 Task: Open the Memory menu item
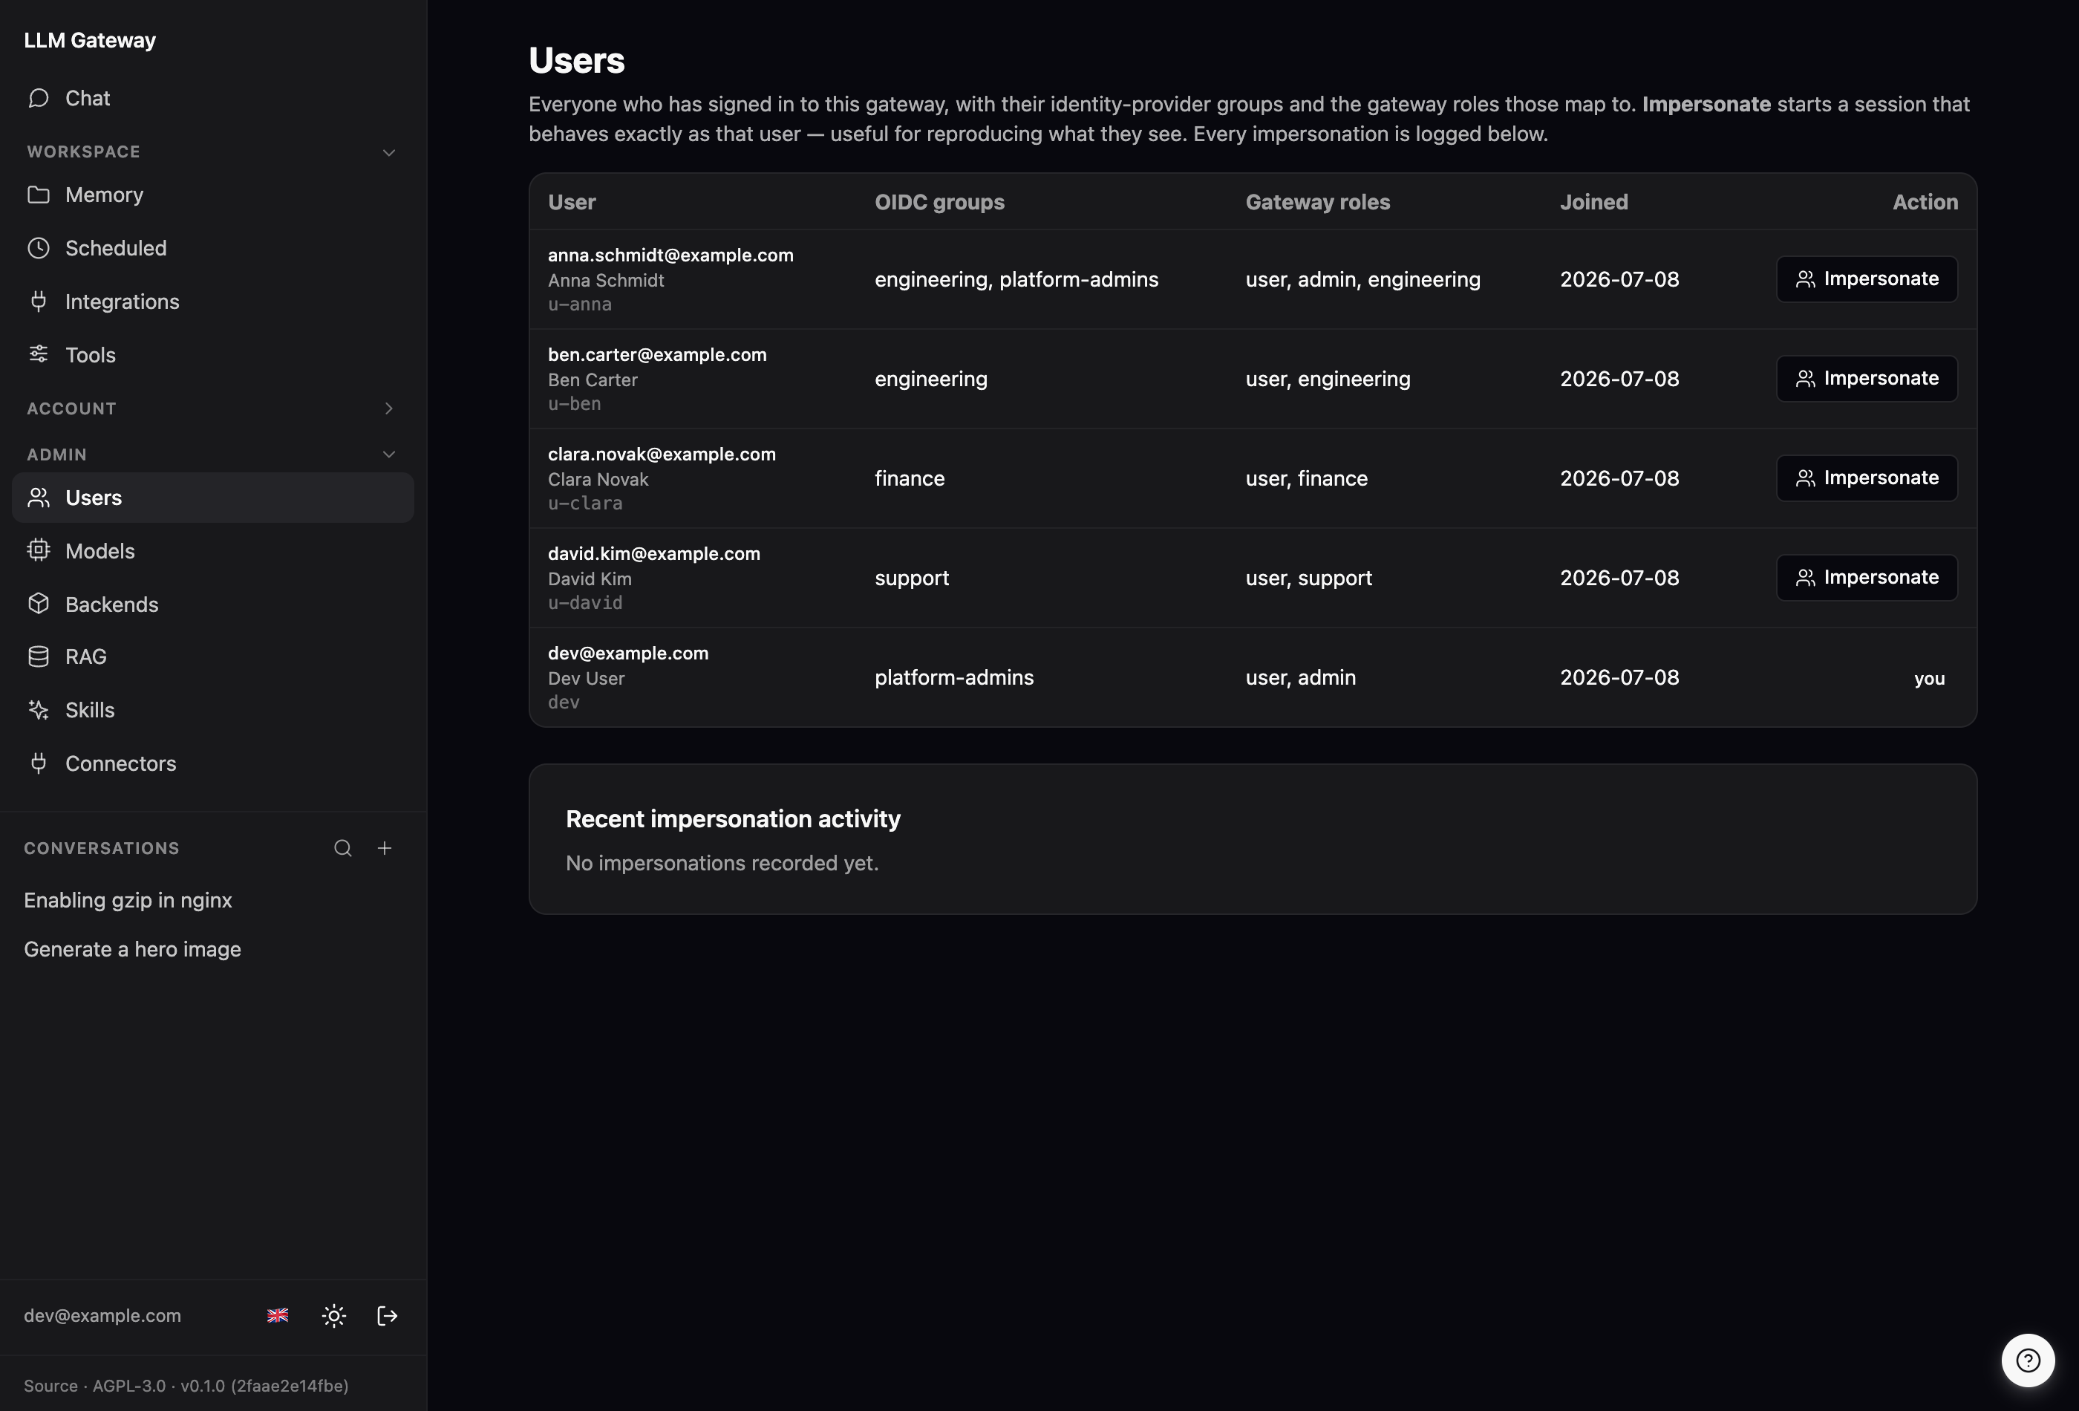tap(213, 194)
